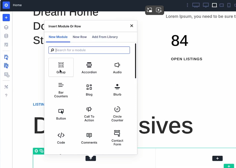This screenshot has width=236, height=168.
Task: Insert the Code module
Action: click(x=61, y=138)
